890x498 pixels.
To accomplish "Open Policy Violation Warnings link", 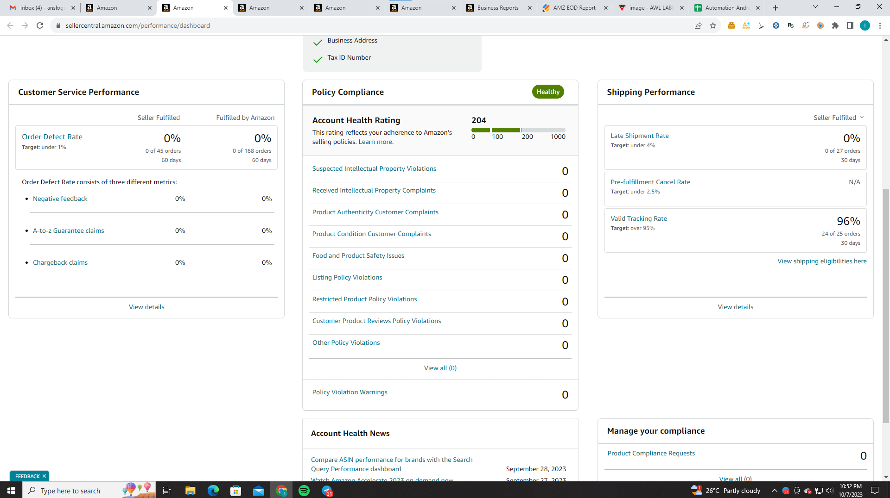I will pos(350,392).
